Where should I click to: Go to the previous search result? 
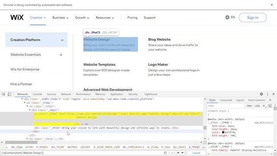point(178,153)
